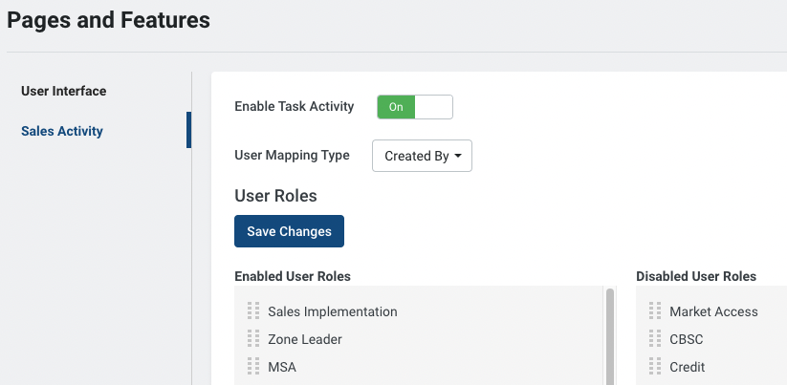Click the drag handle for Zone Leader
This screenshot has height=385, width=787.
tap(253, 338)
